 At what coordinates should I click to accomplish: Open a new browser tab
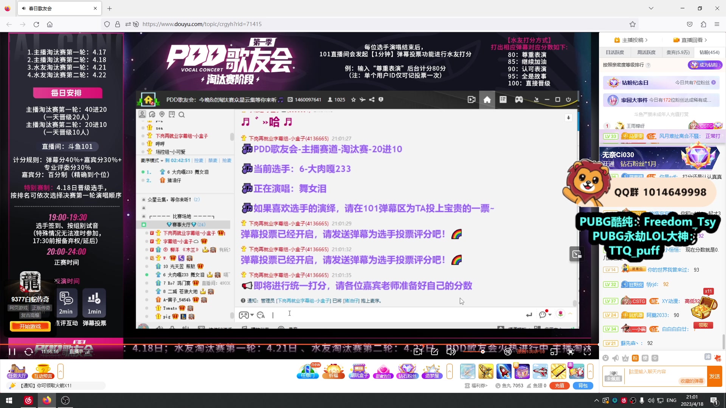click(110, 8)
